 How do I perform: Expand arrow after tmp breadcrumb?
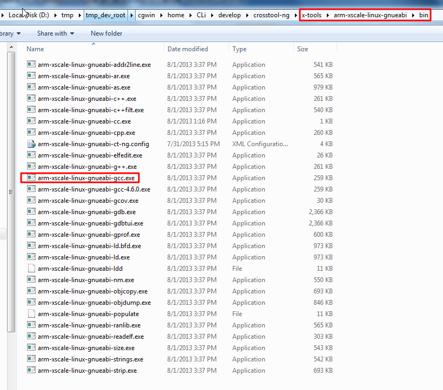click(79, 15)
